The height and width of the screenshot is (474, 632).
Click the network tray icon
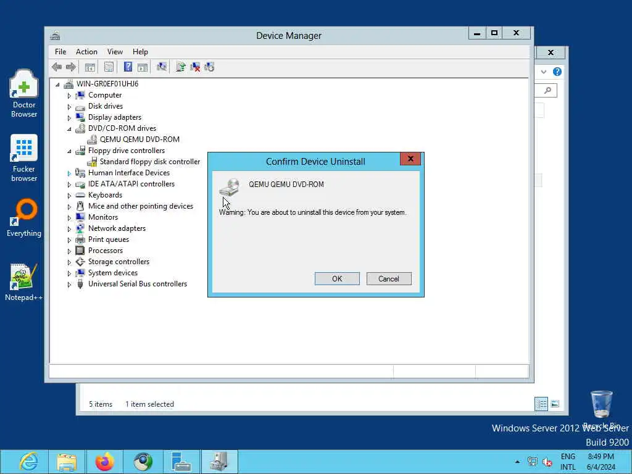(x=533, y=462)
